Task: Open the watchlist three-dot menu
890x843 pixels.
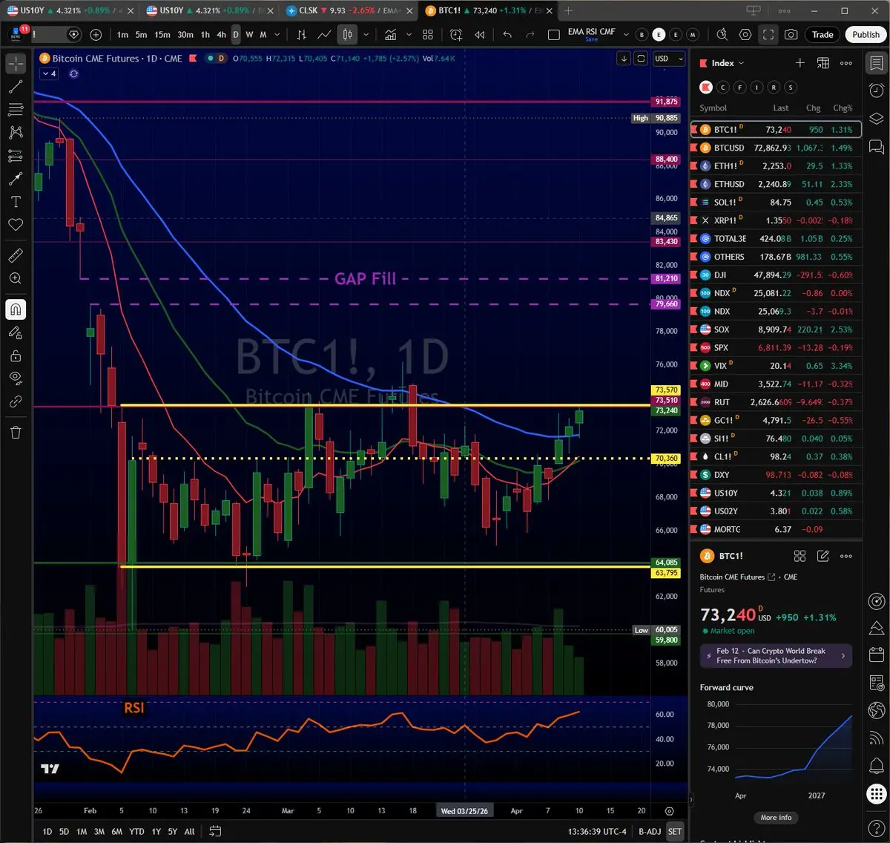Action: [x=846, y=63]
